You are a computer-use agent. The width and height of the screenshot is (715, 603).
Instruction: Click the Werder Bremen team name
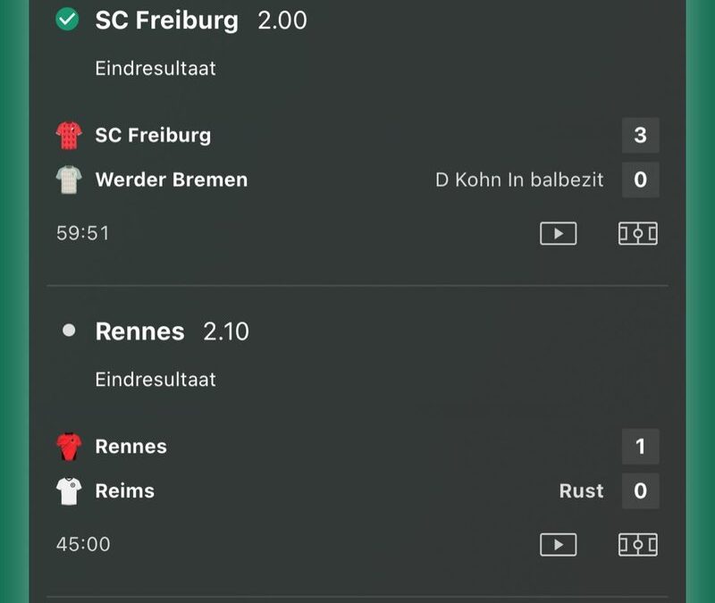click(172, 180)
